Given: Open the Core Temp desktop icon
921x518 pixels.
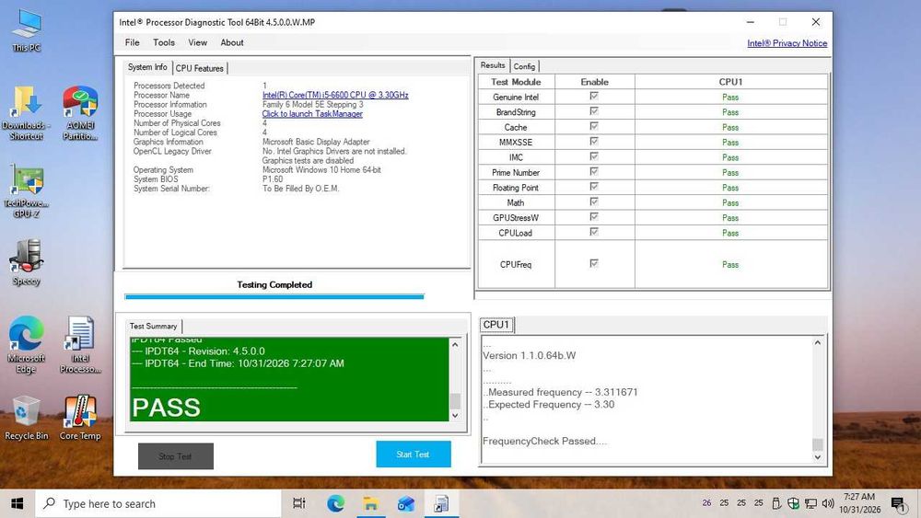Looking at the screenshot, I should [80, 417].
